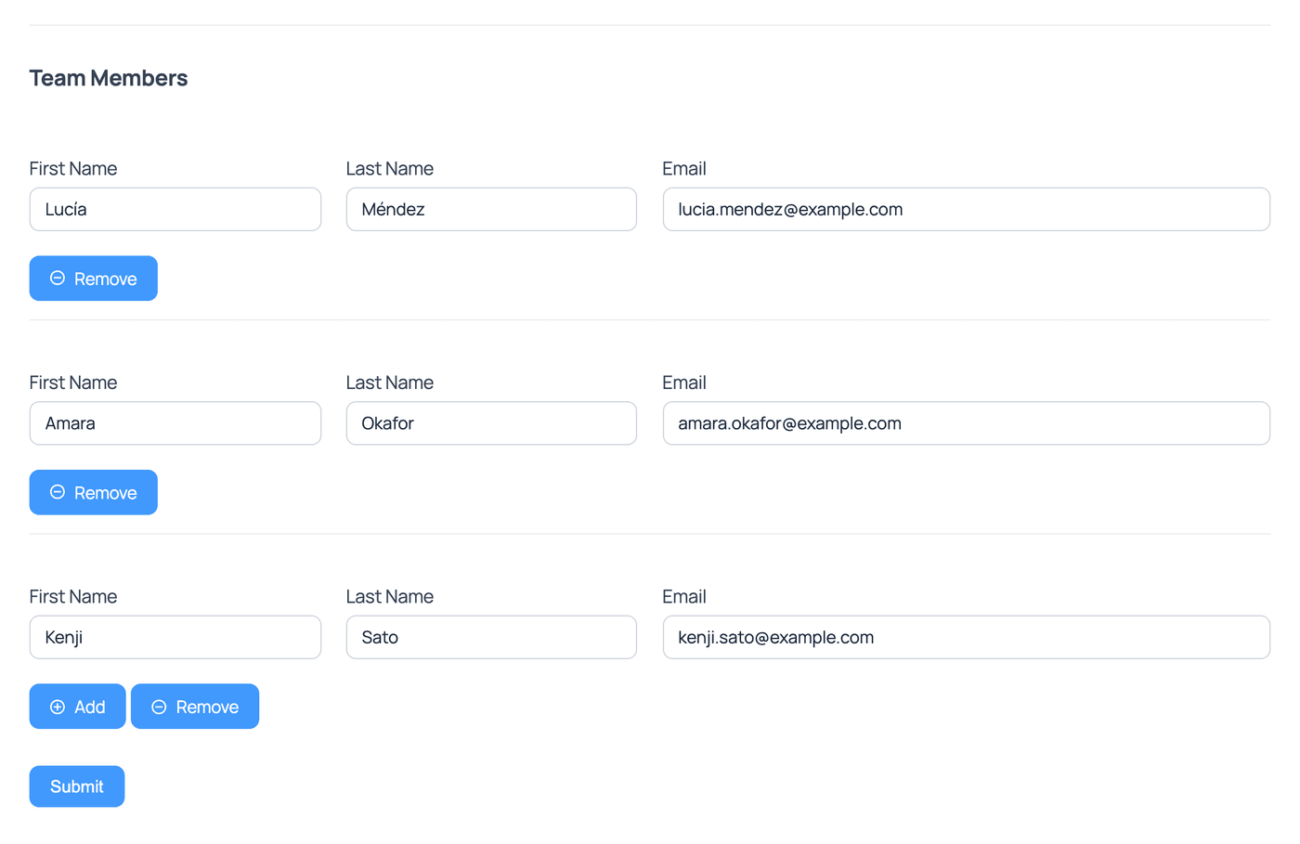Click the First Name label above Lucía
Screen dimensions: 1300x844
point(73,169)
